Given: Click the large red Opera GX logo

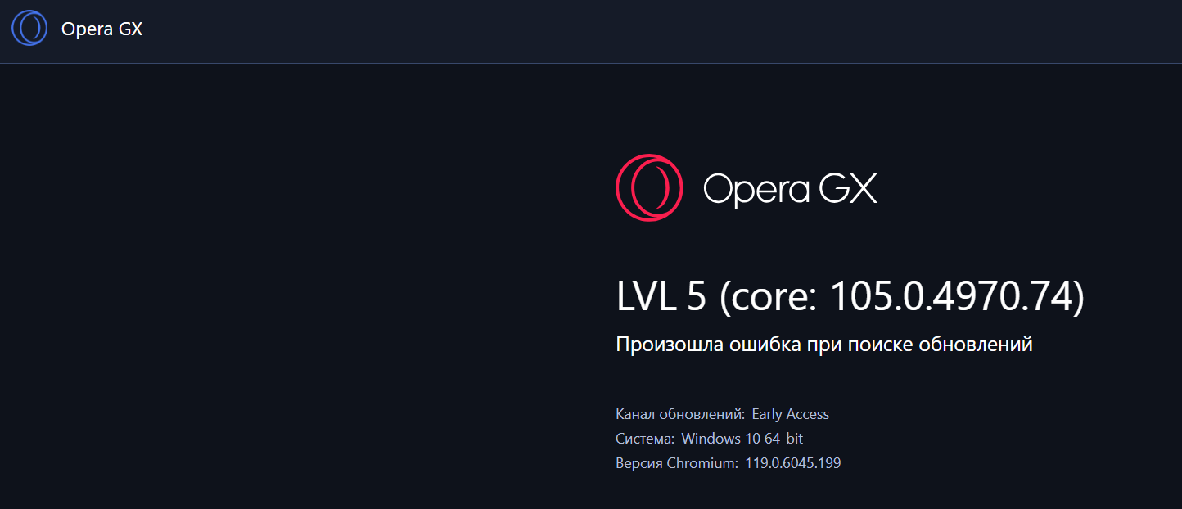Looking at the screenshot, I should pyautogui.click(x=649, y=187).
